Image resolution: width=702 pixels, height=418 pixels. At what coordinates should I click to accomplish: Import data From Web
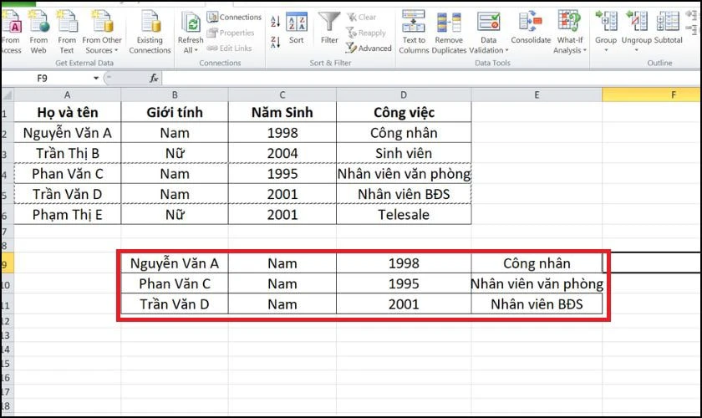tap(38, 33)
